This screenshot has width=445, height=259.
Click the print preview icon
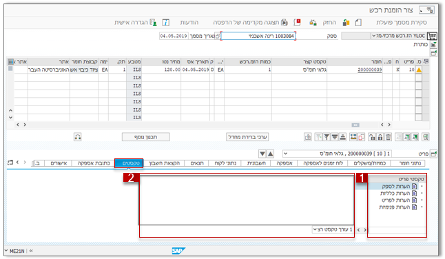tap(284, 23)
